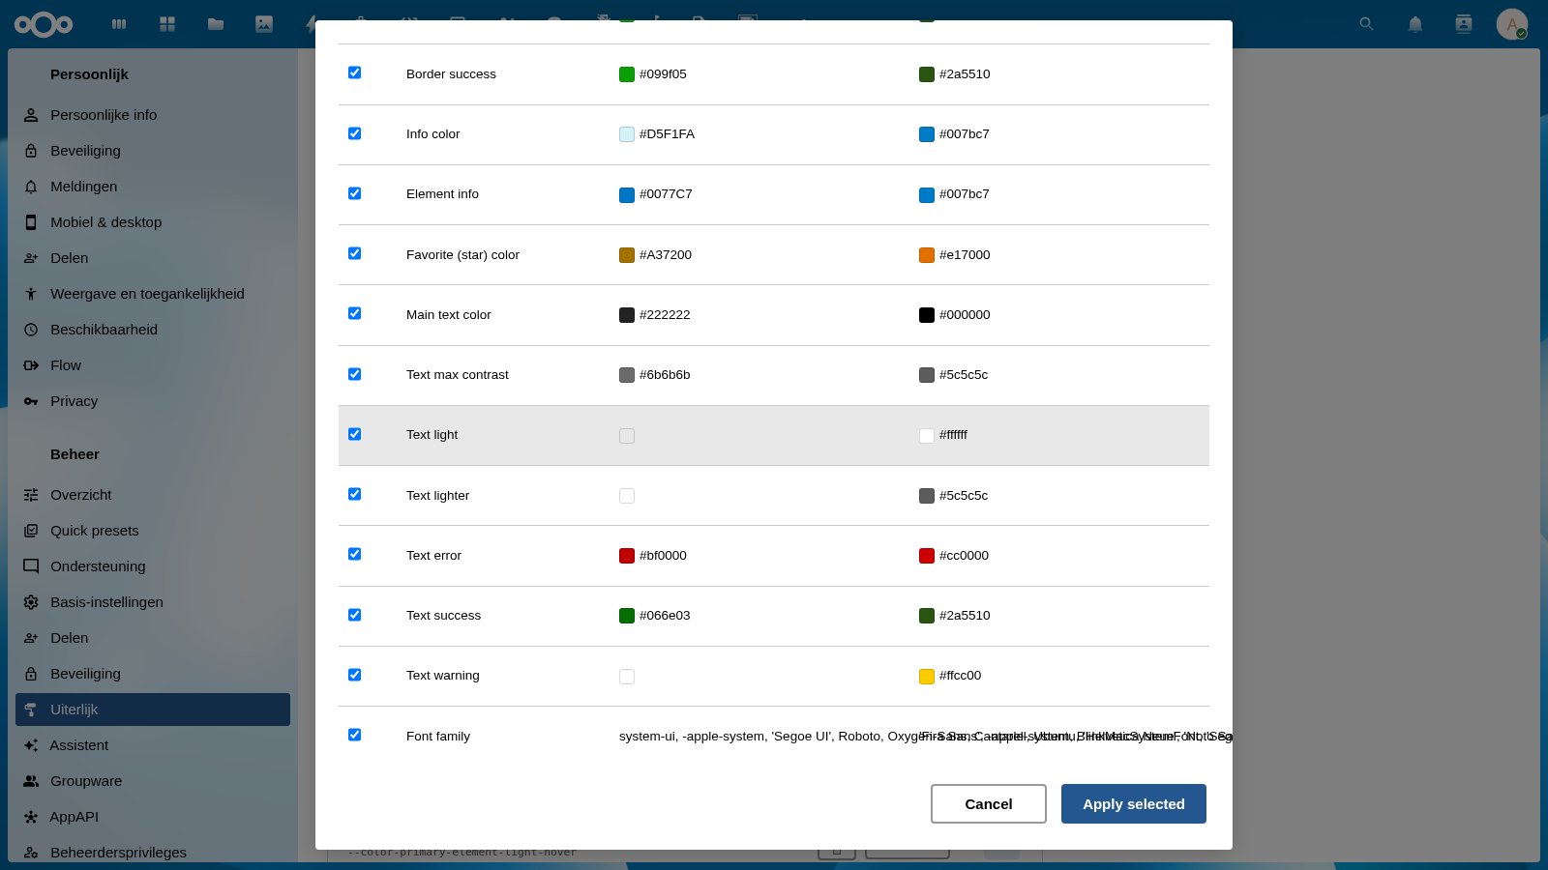The width and height of the screenshot is (1548, 870).
Task: Click the phone icon beside Mobiel & desktop
Action: click(31, 222)
